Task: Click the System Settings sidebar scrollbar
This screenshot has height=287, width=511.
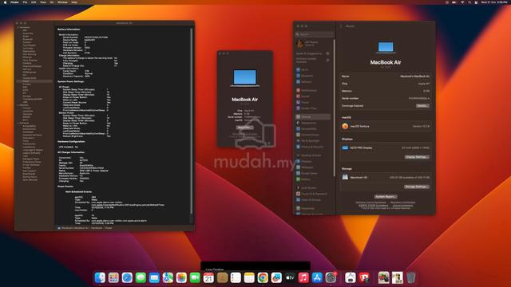Action: point(334,108)
